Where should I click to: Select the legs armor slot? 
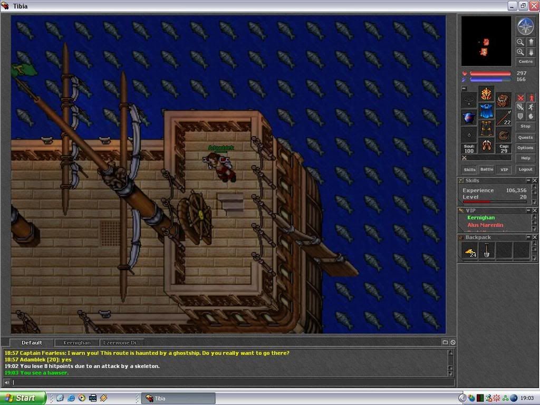coord(486,128)
